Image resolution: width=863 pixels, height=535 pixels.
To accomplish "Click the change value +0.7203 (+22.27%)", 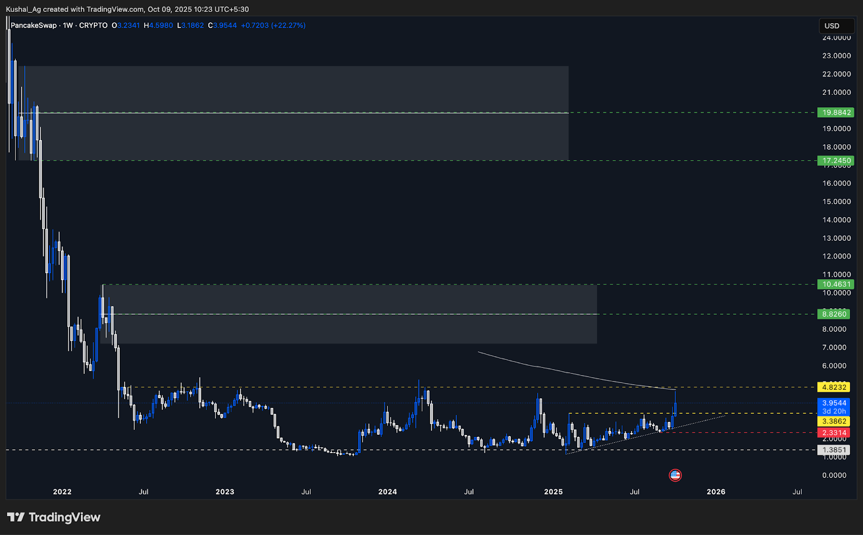I will pyautogui.click(x=273, y=25).
